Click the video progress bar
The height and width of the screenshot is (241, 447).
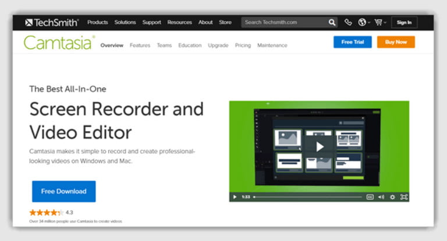tap(307, 197)
